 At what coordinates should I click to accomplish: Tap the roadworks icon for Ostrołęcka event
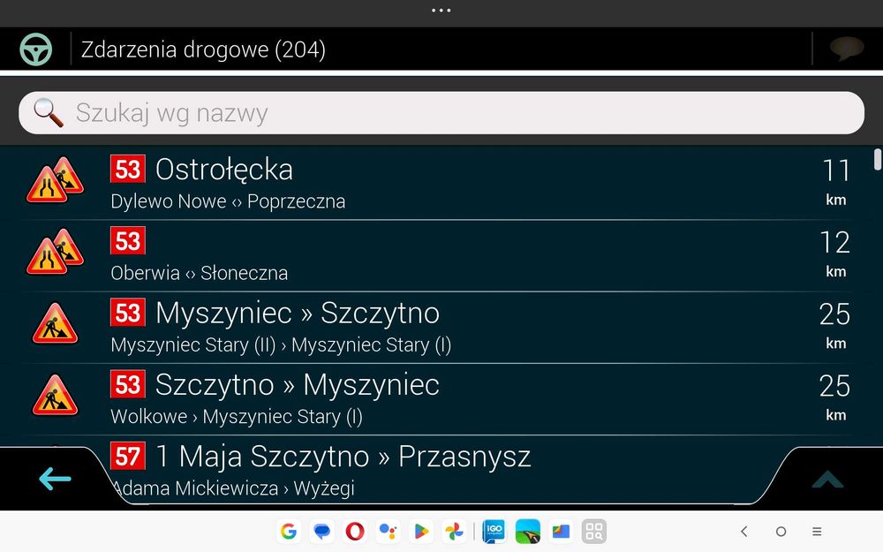[55, 180]
